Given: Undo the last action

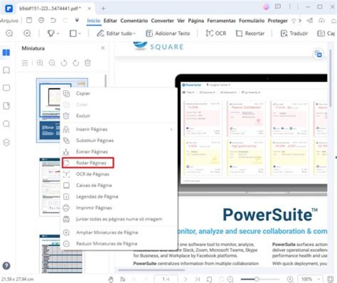Looking at the screenshot, I should tap(53, 20).
